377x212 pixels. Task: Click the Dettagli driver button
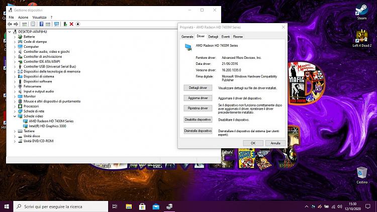coord(198,88)
